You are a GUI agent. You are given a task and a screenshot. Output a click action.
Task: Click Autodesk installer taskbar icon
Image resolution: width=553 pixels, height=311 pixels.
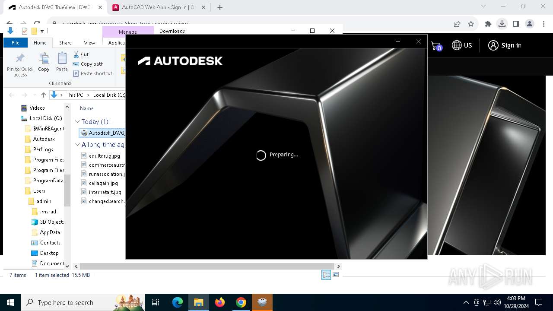tap(262, 302)
